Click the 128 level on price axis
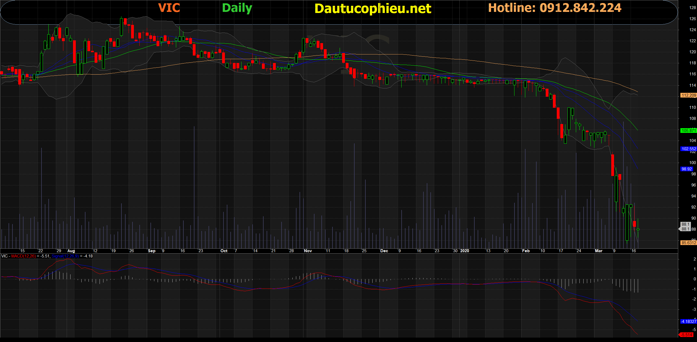Image resolution: width=697 pixels, height=342 pixels. tap(692, 8)
